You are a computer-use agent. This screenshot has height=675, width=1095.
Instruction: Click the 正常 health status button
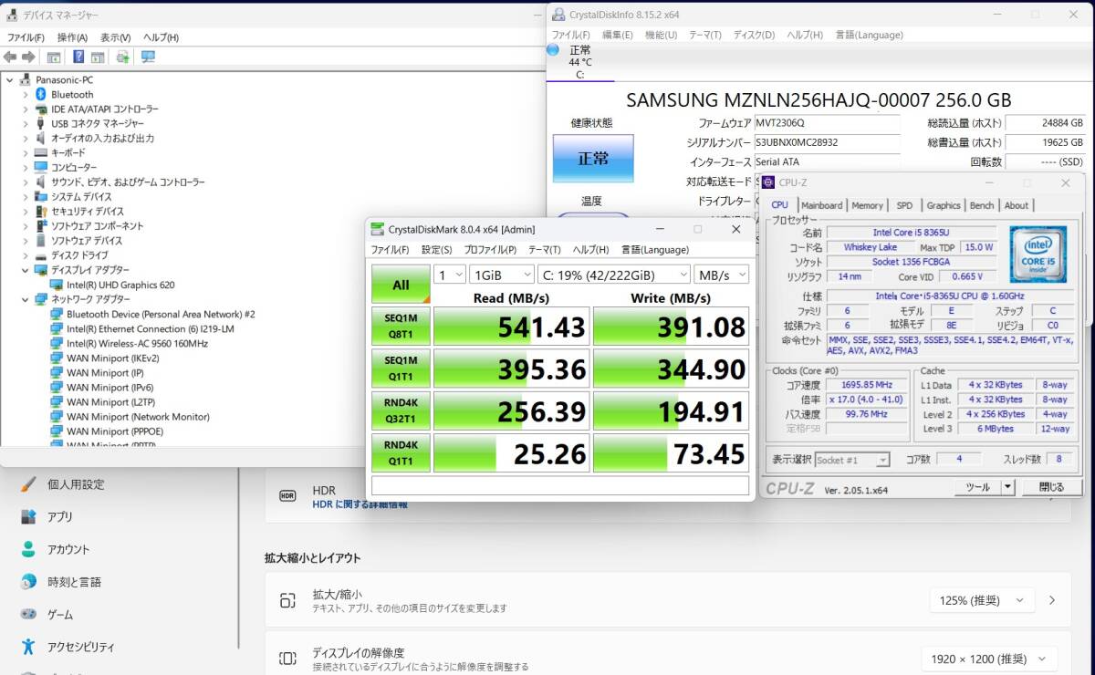click(593, 159)
